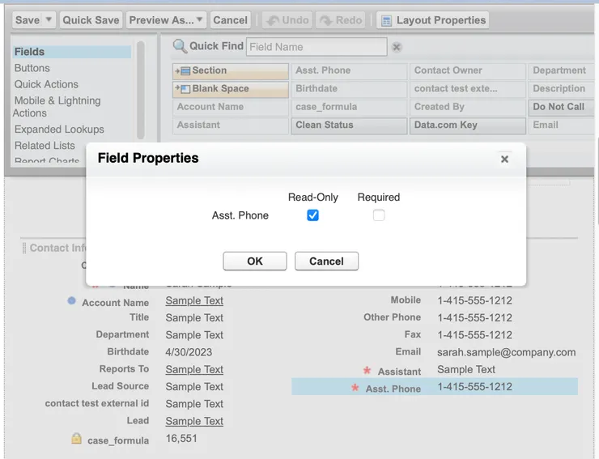Open the Preview As dropdown

(x=166, y=20)
